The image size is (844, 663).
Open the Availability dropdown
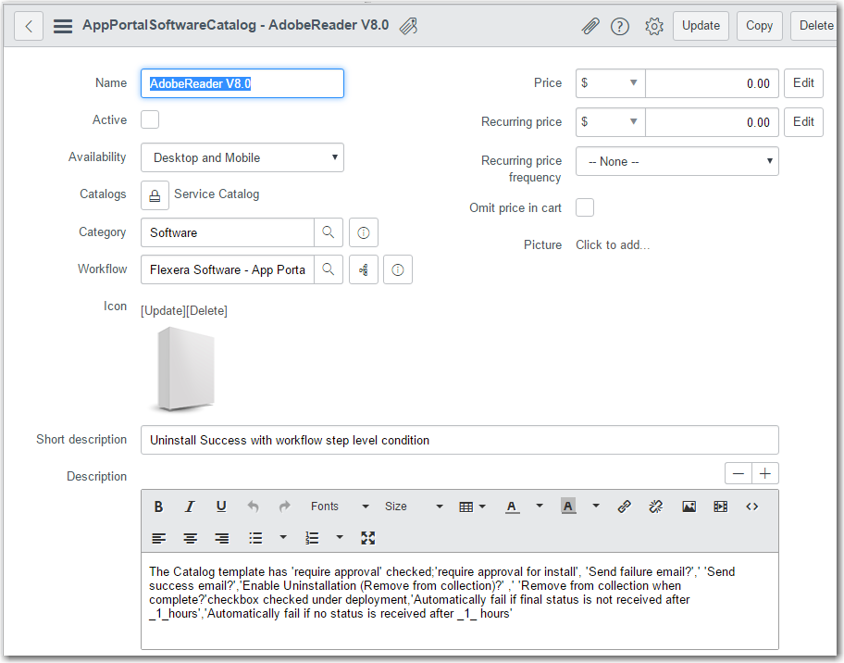point(242,157)
